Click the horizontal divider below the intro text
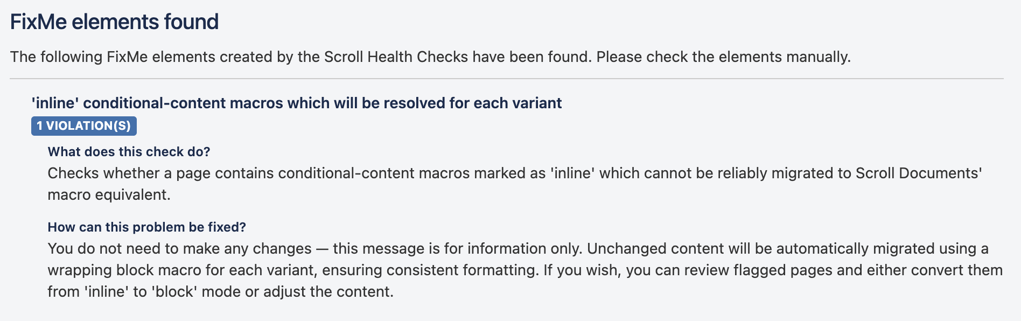 [x=506, y=79]
